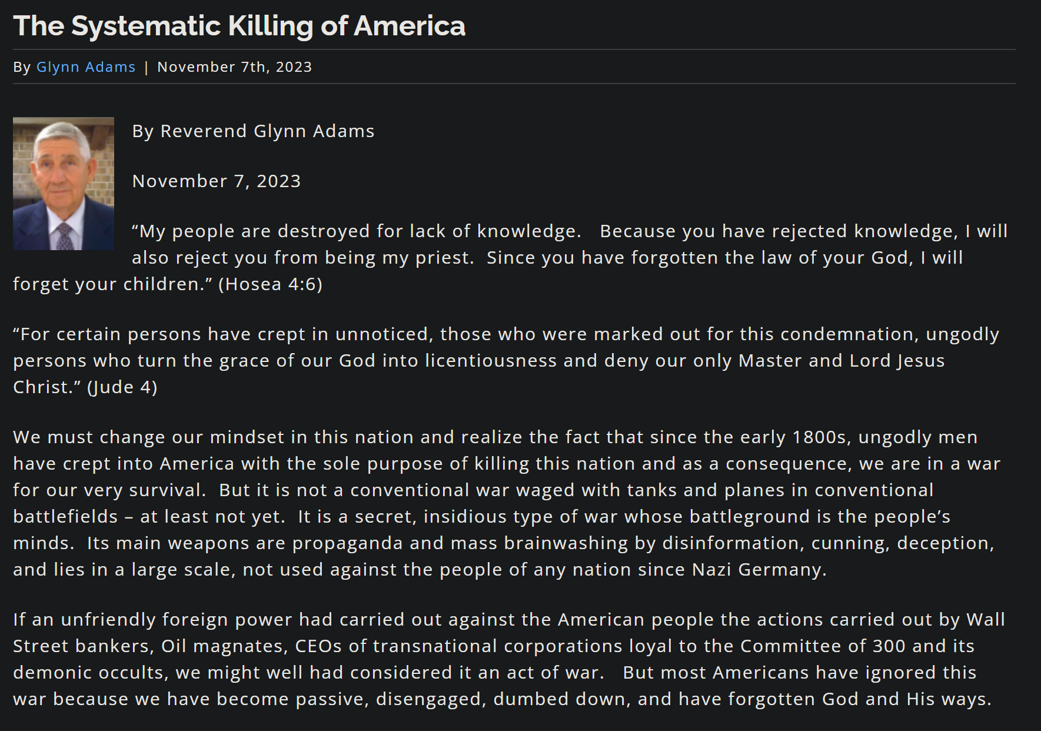Click the author portrait photo
This screenshot has width=1041, height=731.
point(64,184)
